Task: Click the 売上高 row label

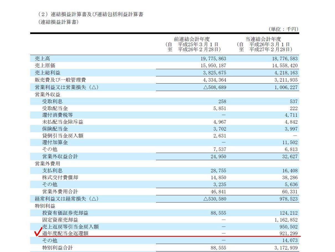Action: [x=43, y=59]
